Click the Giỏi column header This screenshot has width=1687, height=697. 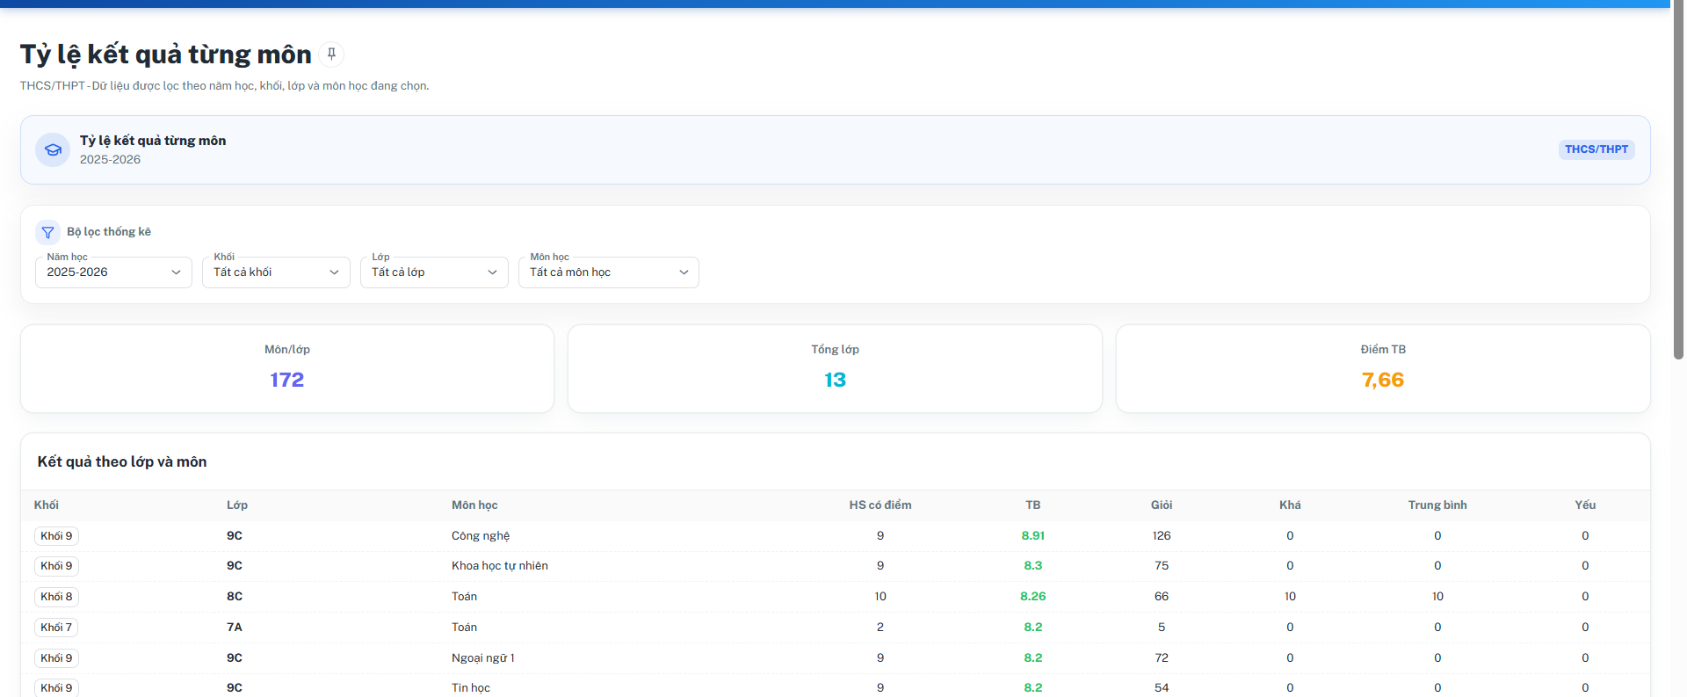tap(1162, 505)
